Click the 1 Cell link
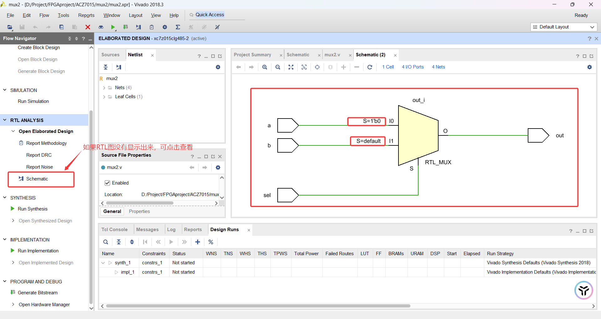This screenshot has width=601, height=319. click(388, 67)
